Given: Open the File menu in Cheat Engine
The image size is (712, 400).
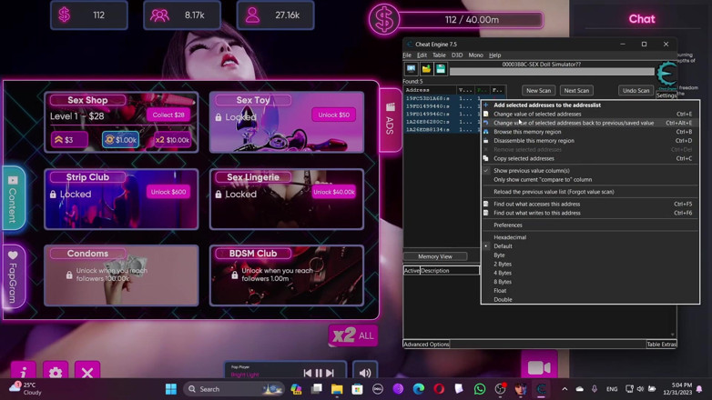Looking at the screenshot, I should [x=407, y=55].
